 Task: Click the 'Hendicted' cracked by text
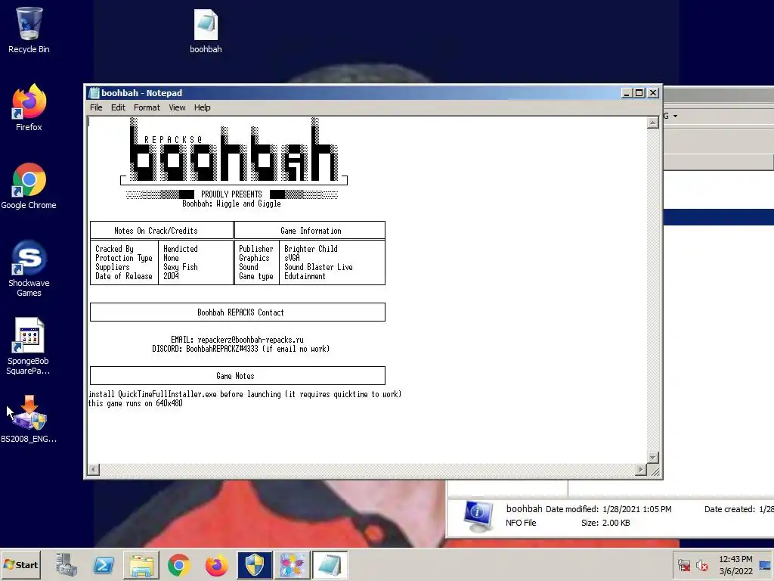181,249
